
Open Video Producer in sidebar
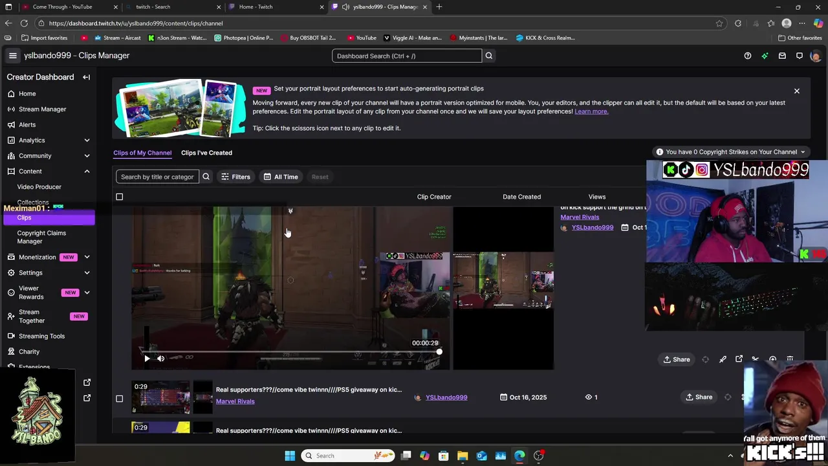tap(39, 187)
